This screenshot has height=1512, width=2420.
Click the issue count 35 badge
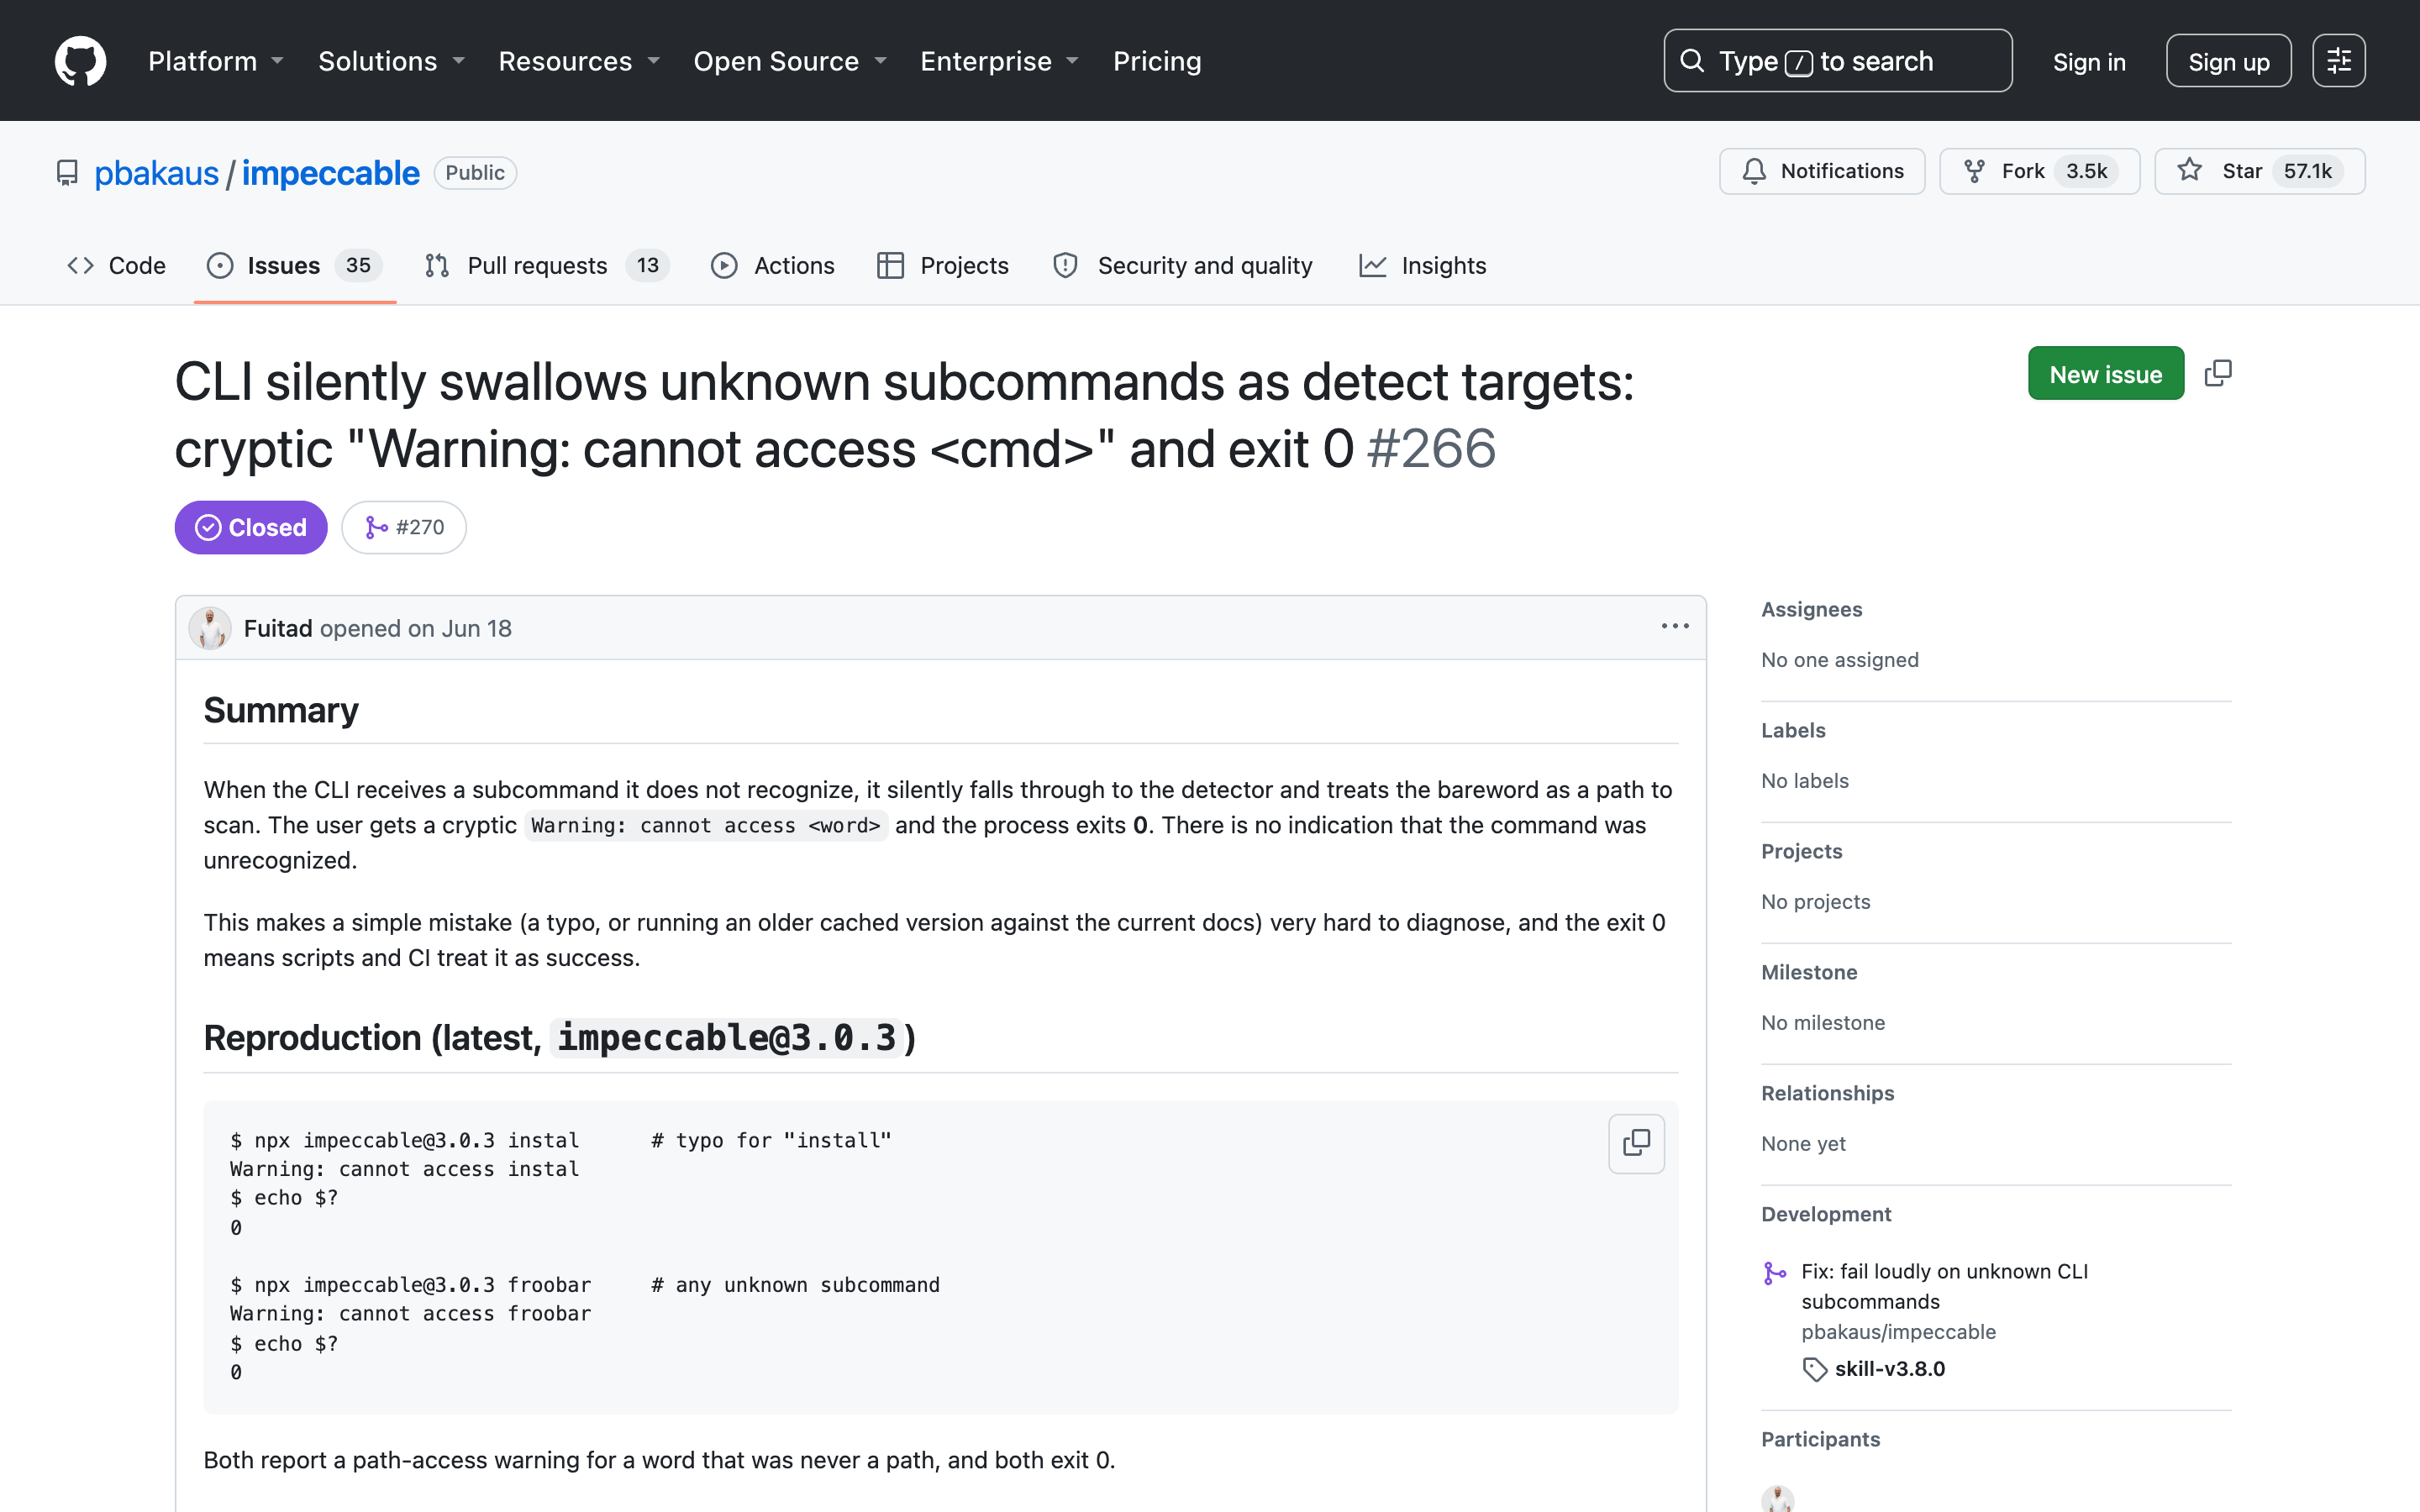tap(358, 265)
